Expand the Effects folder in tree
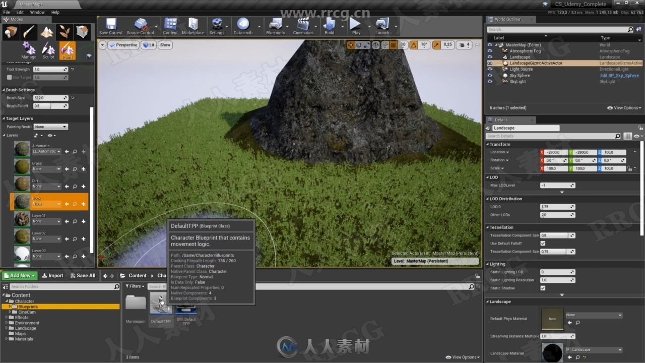645x363 pixels. click(7, 318)
